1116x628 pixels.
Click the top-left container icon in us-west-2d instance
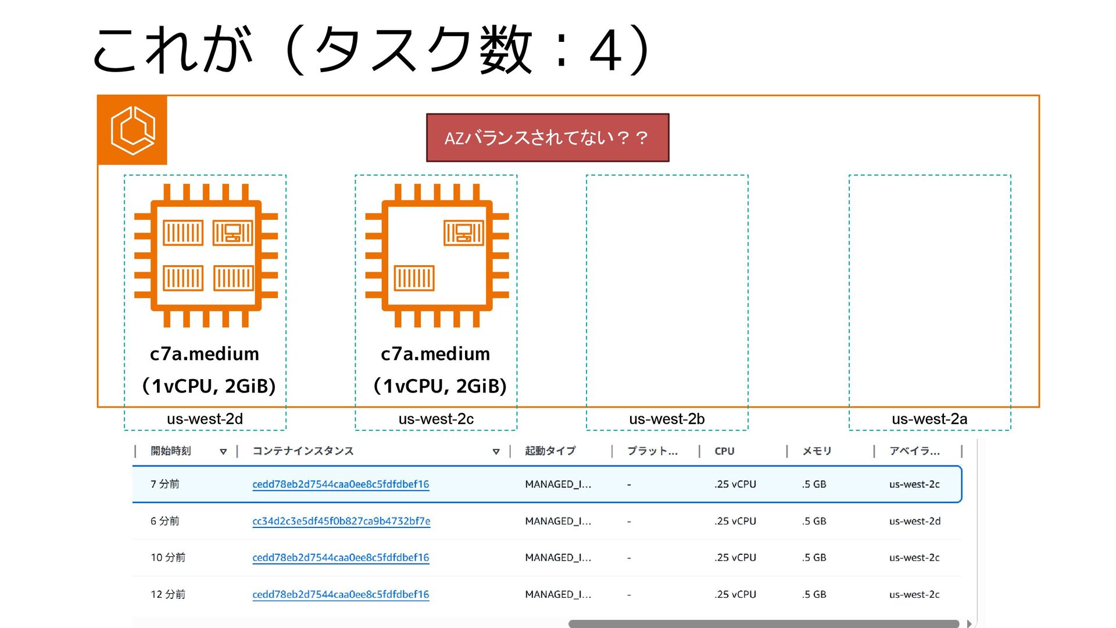coord(183,233)
